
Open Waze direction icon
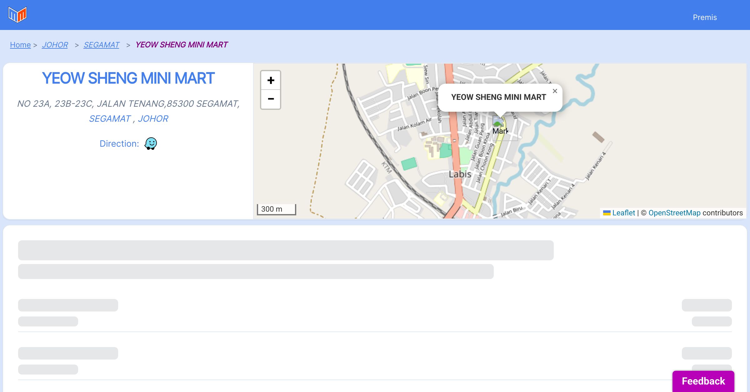(151, 144)
